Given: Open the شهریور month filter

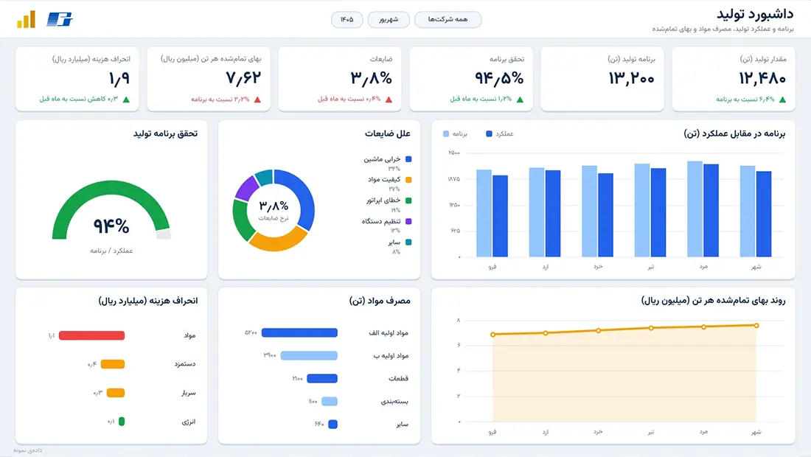Looking at the screenshot, I should pos(389,20).
